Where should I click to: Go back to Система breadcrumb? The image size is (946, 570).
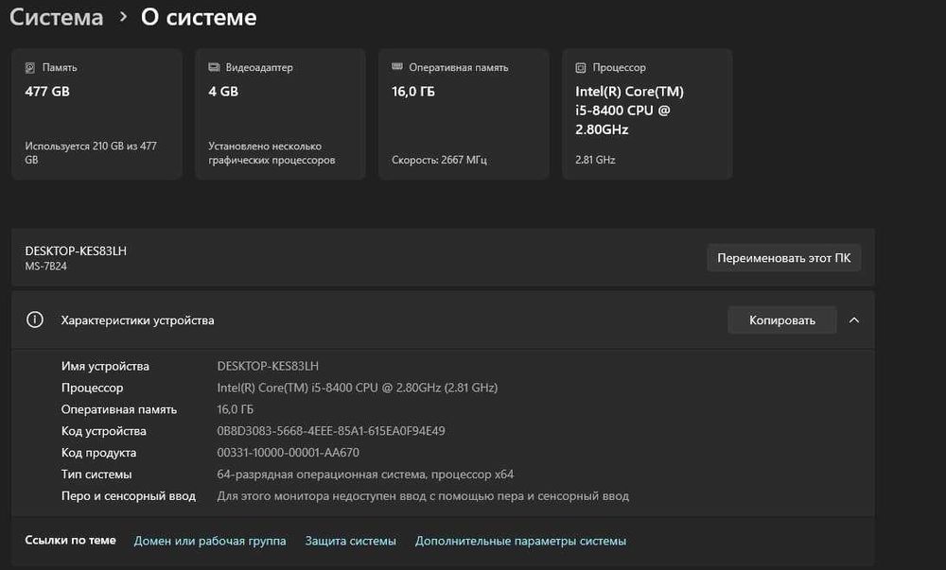57,17
